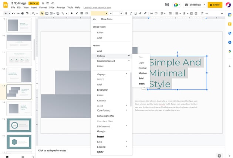The height and width of the screenshot is (158, 233).
Task: Click the Undo arrow in the toolbar
Action: [x=13, y=13]
